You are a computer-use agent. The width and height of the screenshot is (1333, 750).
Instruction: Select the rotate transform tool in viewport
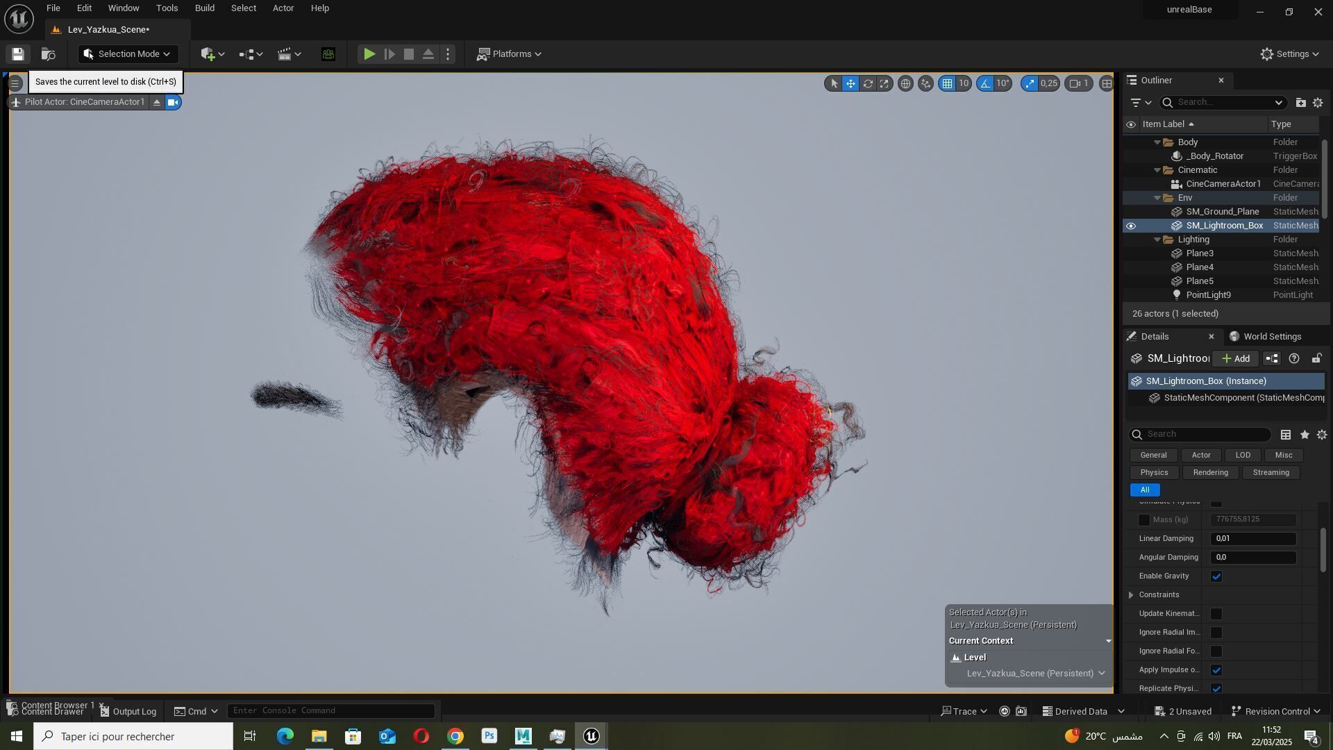pos(868,84)
